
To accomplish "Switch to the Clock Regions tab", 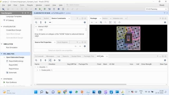I will 62,42.
